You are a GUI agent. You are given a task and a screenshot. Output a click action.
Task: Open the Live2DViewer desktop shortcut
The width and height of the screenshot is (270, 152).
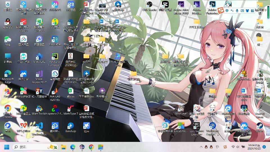181,127
